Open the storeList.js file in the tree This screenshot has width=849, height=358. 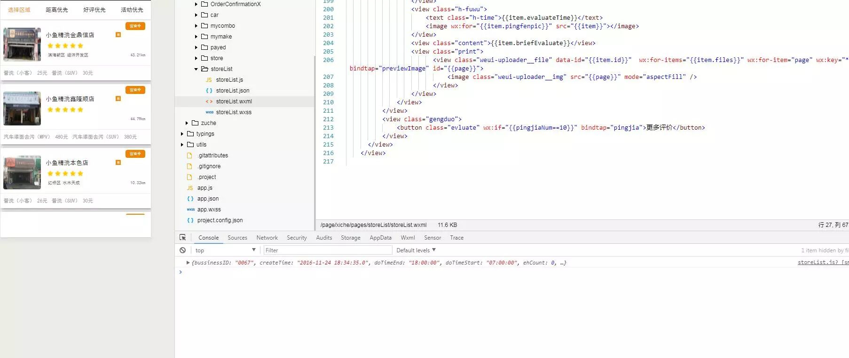(x=229, y=80)
